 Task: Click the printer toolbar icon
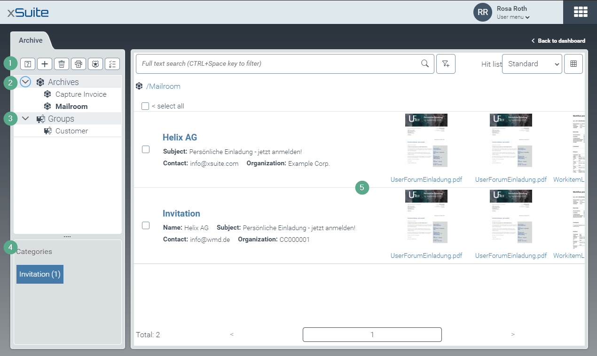(x=79, y=64)
